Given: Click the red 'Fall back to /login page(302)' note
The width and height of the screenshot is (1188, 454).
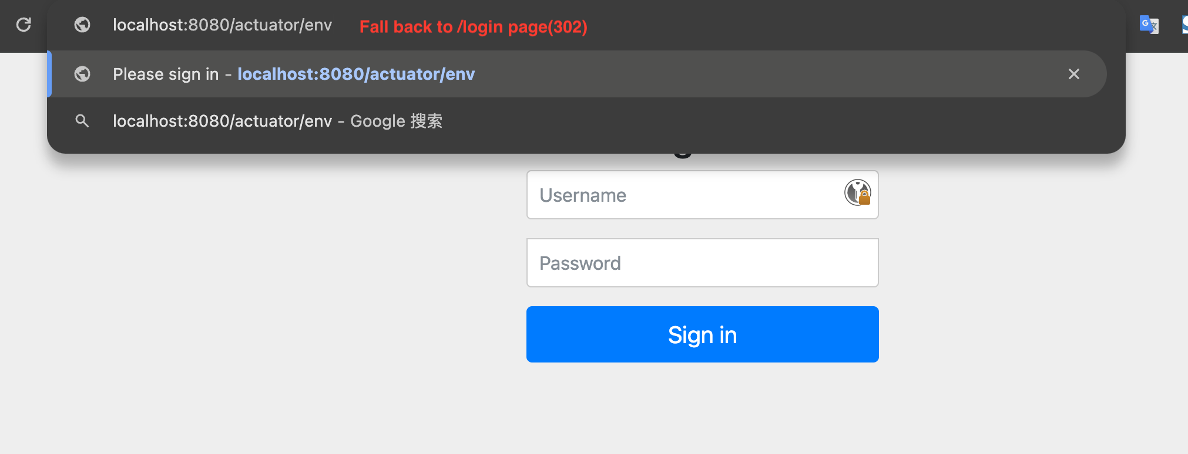Looking at the screenshot, I should pyautogui.click(x=473, y=27).
